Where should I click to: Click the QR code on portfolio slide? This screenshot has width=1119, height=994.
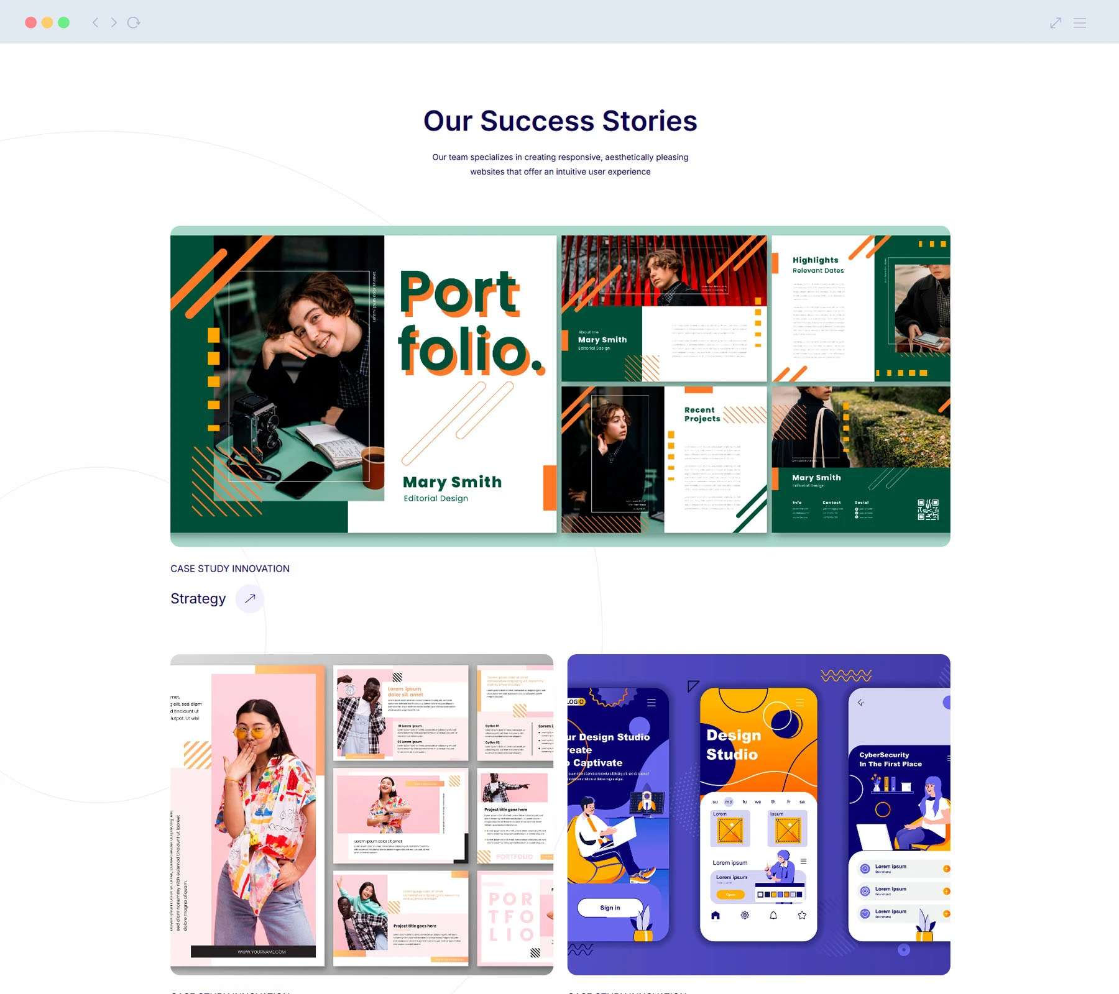[928, 509]
